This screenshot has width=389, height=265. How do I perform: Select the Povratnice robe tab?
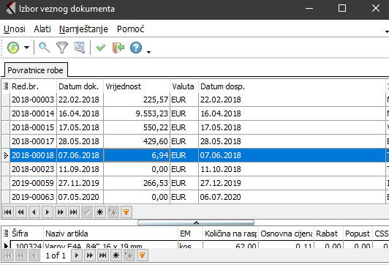coord(35,70)
